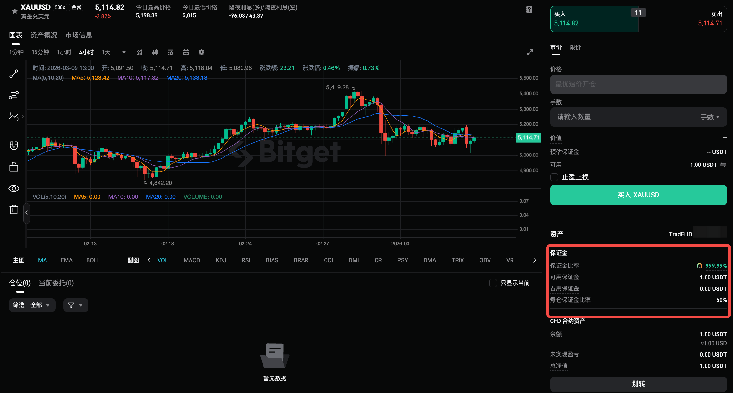Open the 筛选：全部 filter dropdown
Screen dimensions: 733x393
coord(32,305)
